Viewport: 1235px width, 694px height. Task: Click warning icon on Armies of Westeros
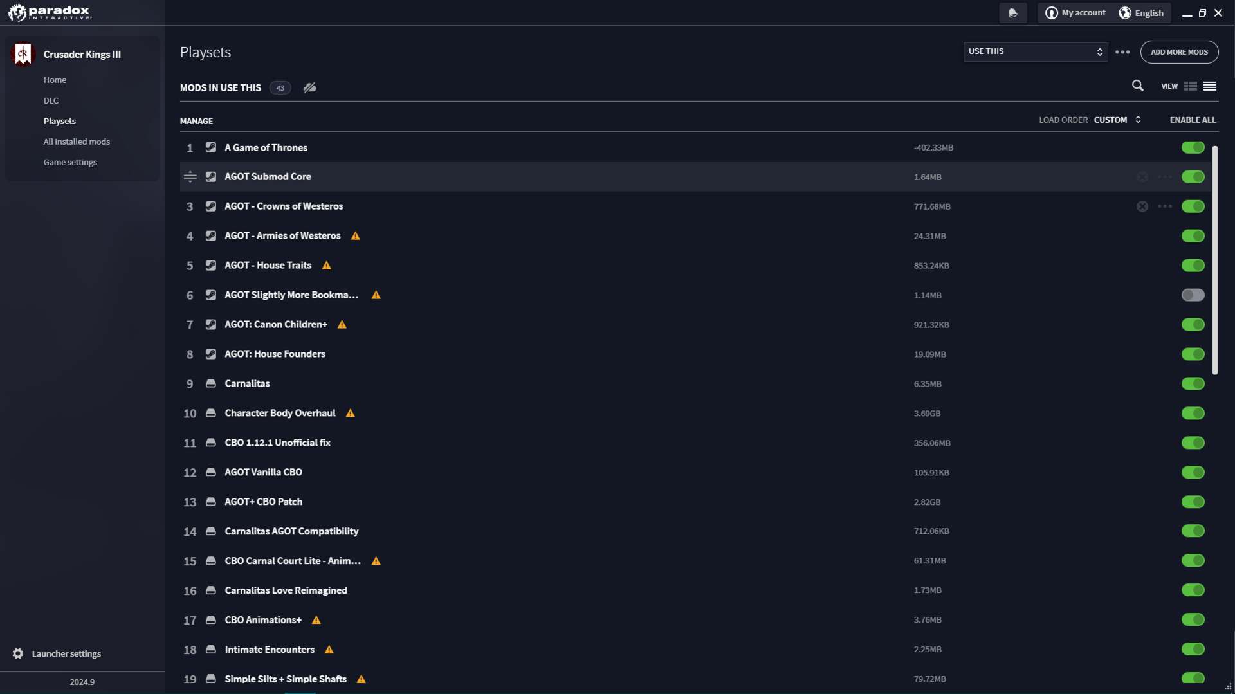[356, 236]
